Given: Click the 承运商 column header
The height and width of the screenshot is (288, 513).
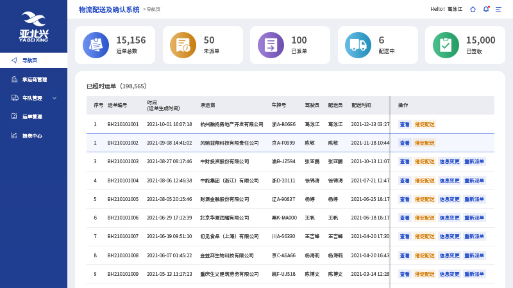Looking at the screenshot, I should tap(208, 105).
